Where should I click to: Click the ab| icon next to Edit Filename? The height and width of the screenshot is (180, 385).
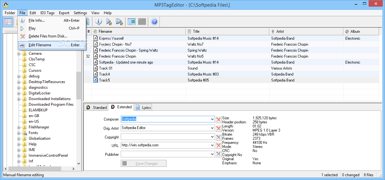tap(22, 45)
